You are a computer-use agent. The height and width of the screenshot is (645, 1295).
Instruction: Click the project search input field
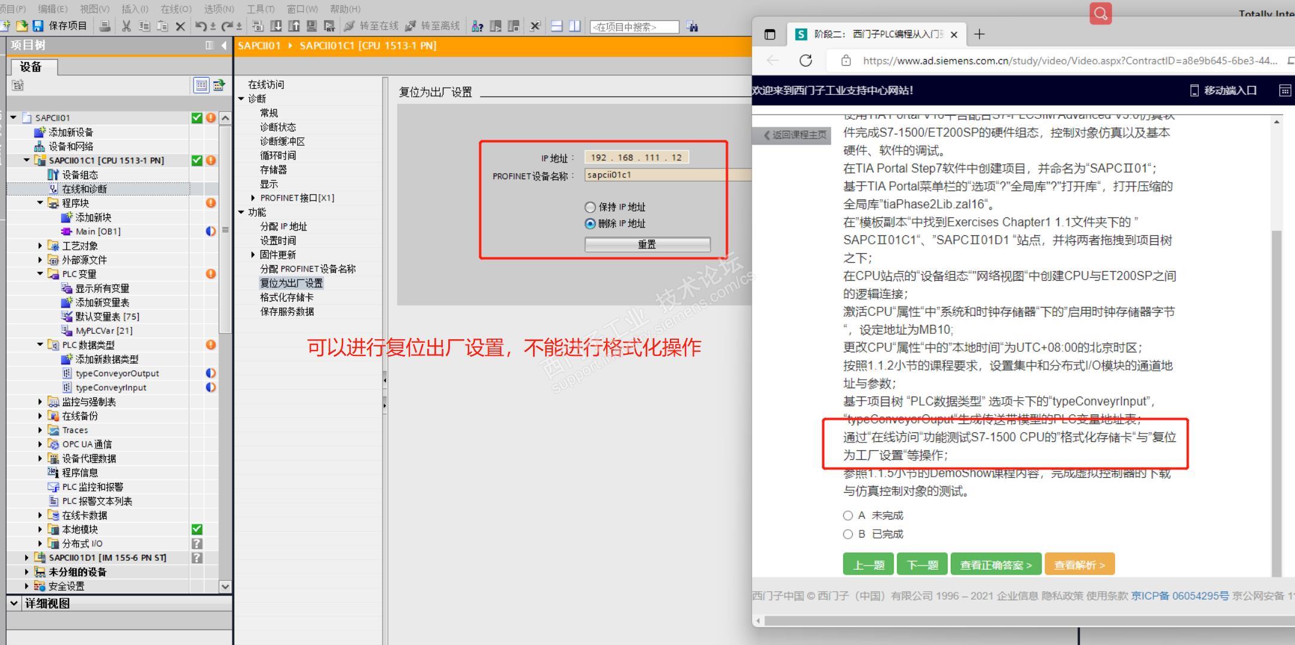coord(634,27)
